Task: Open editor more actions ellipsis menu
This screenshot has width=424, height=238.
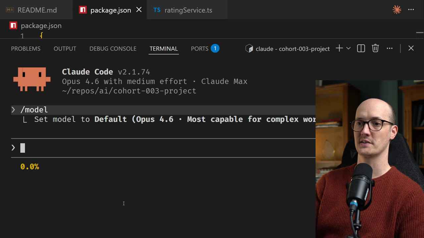Action: pyautogui.click(x=411, y=10)
